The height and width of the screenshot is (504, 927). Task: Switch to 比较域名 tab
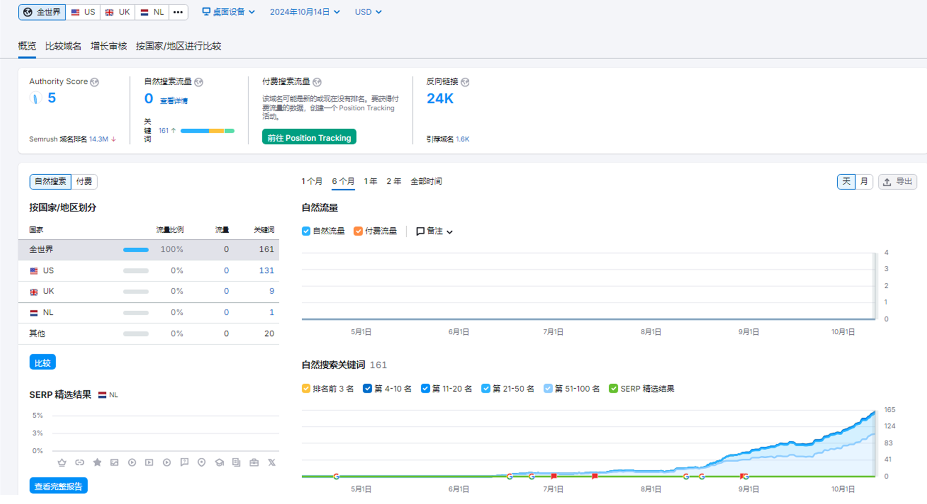63,46
